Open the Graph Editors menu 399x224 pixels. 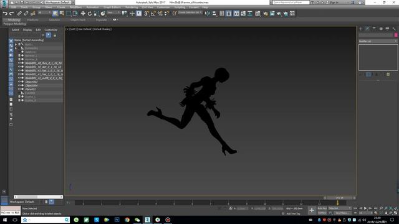pos(112,7)
